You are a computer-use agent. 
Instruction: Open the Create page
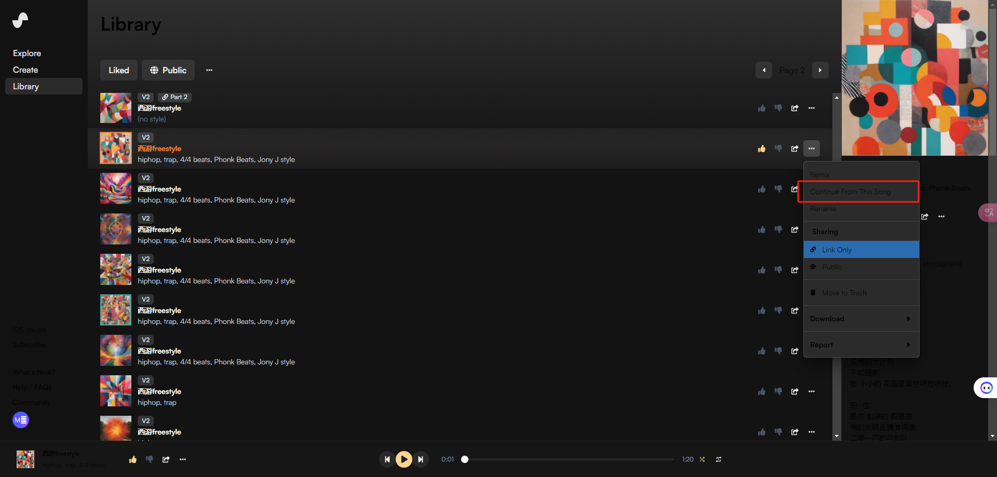click(25, 70)
